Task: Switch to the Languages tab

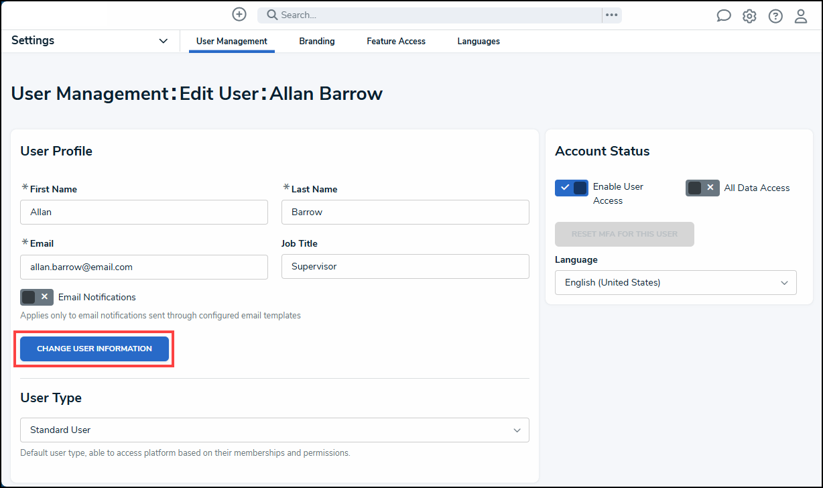Action: pos(479,41)
